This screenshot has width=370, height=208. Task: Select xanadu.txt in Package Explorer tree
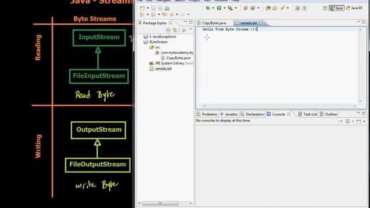161,68
